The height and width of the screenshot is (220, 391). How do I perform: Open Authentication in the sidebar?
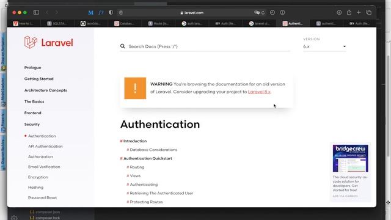pos(42,136)
